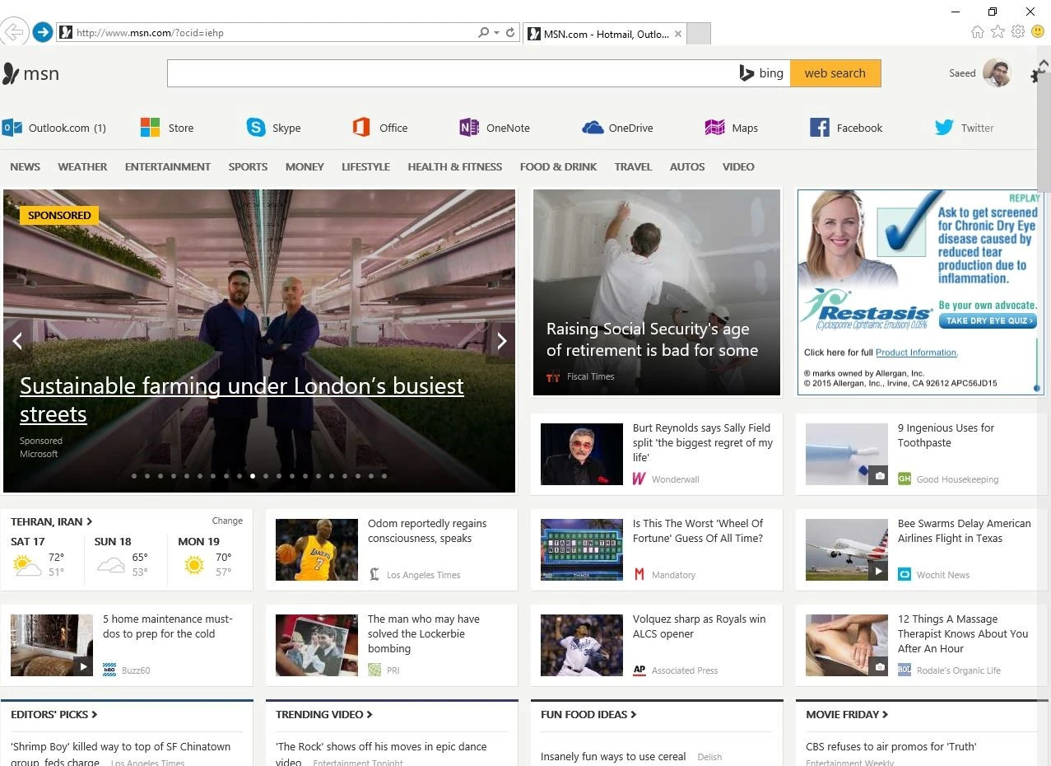Open the ENTERTAINMENT menu item

pyautogui.click(x=168, y=166)
